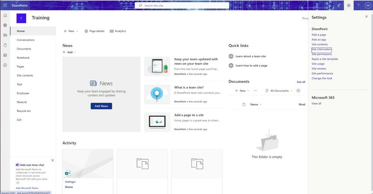Click globe icon beside Learn how to add a page
Image resolution: width=373 pixels, height=194 pixels.
(x=231, y=65)
